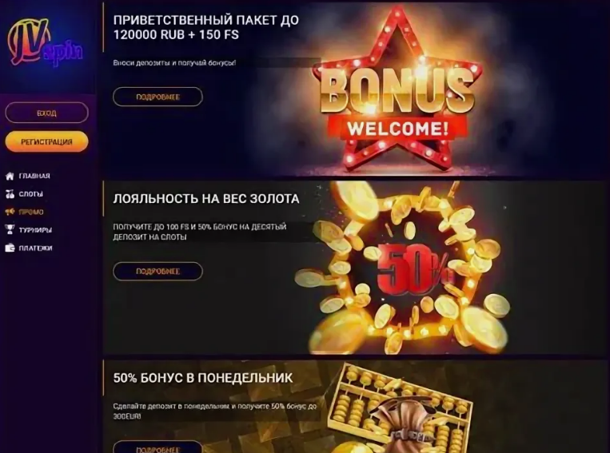Click the Bonus Welcome star banner
Image resolution: width=610 pixels, height=453 pixels.
click(x=397, y=89)
